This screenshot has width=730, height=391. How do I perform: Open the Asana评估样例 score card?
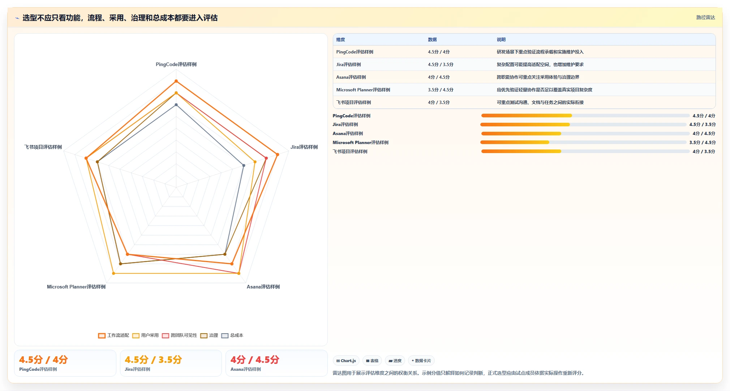click(276, 363)
